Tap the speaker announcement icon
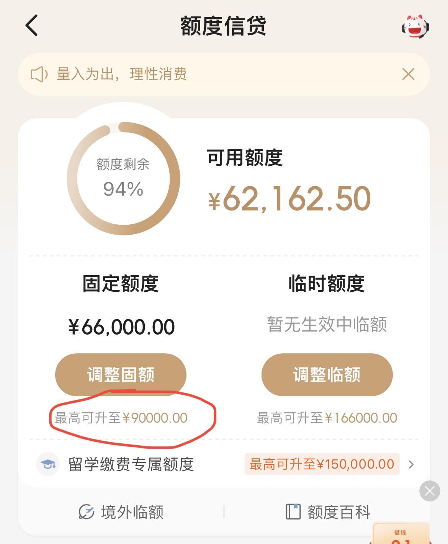Image resolution: width=448 pixels, height=544 pixels. [x=39, y=74]
